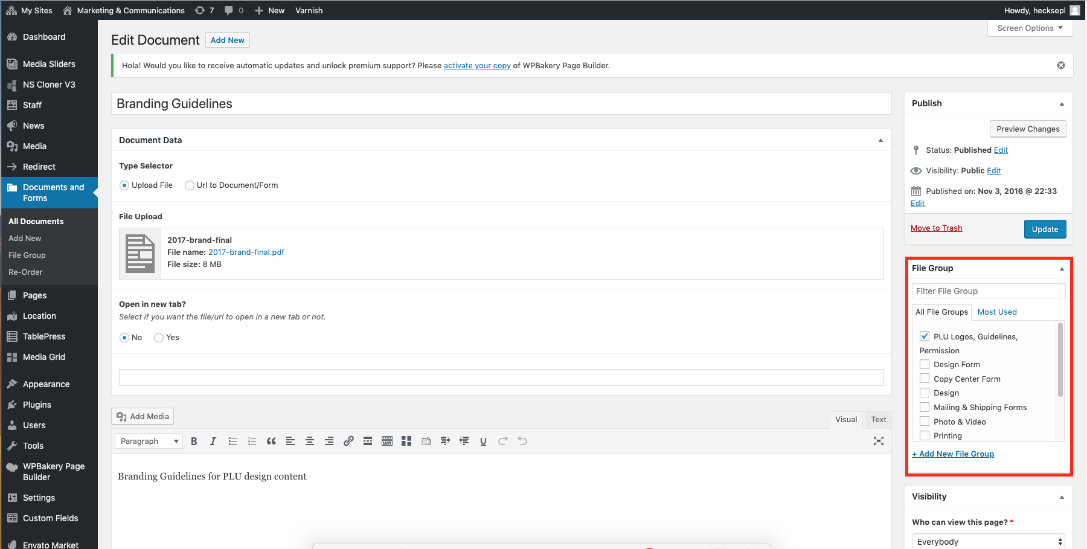Click the Update button
The image size is (1087, 549).
1045,229
